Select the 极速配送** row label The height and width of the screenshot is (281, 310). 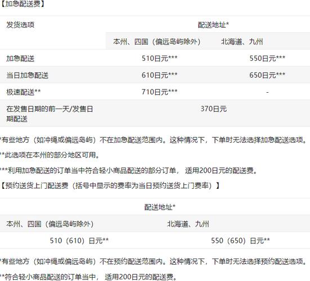click(24, 92)
